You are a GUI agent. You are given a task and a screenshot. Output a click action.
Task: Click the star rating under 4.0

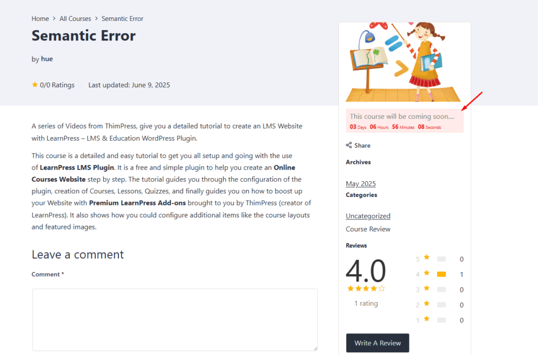click(366, 289)
